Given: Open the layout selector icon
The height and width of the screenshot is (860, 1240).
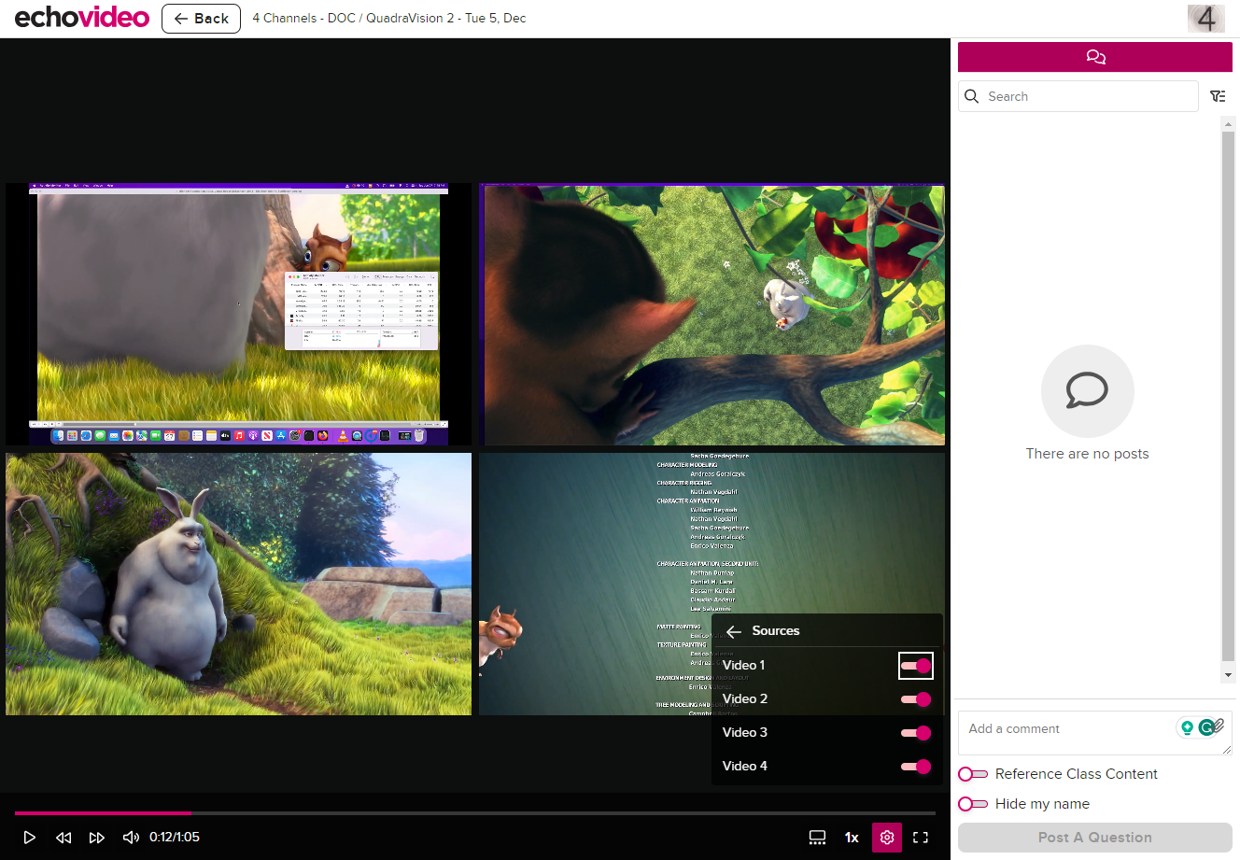Looking at the screenshot, I should (x=817, y=838).
